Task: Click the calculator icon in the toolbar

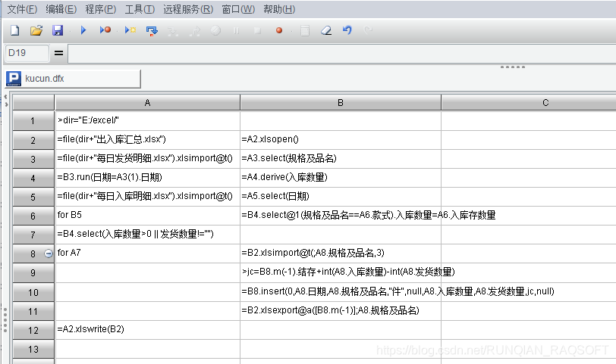Action: tap(305, 30)
